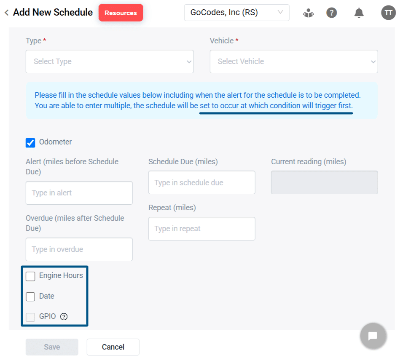Screen dimensions: 403x358
Task: Open the user groups icon in the header
Action: click(x=308, y=13)
